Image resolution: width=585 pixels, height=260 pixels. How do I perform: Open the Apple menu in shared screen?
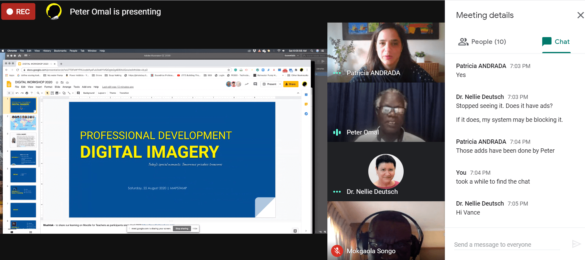click(3, 51)
